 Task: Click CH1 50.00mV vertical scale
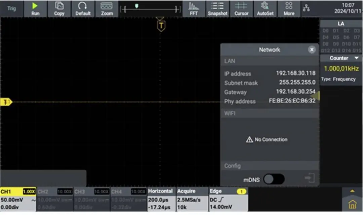pyautogui.click(x=12, y=200)
